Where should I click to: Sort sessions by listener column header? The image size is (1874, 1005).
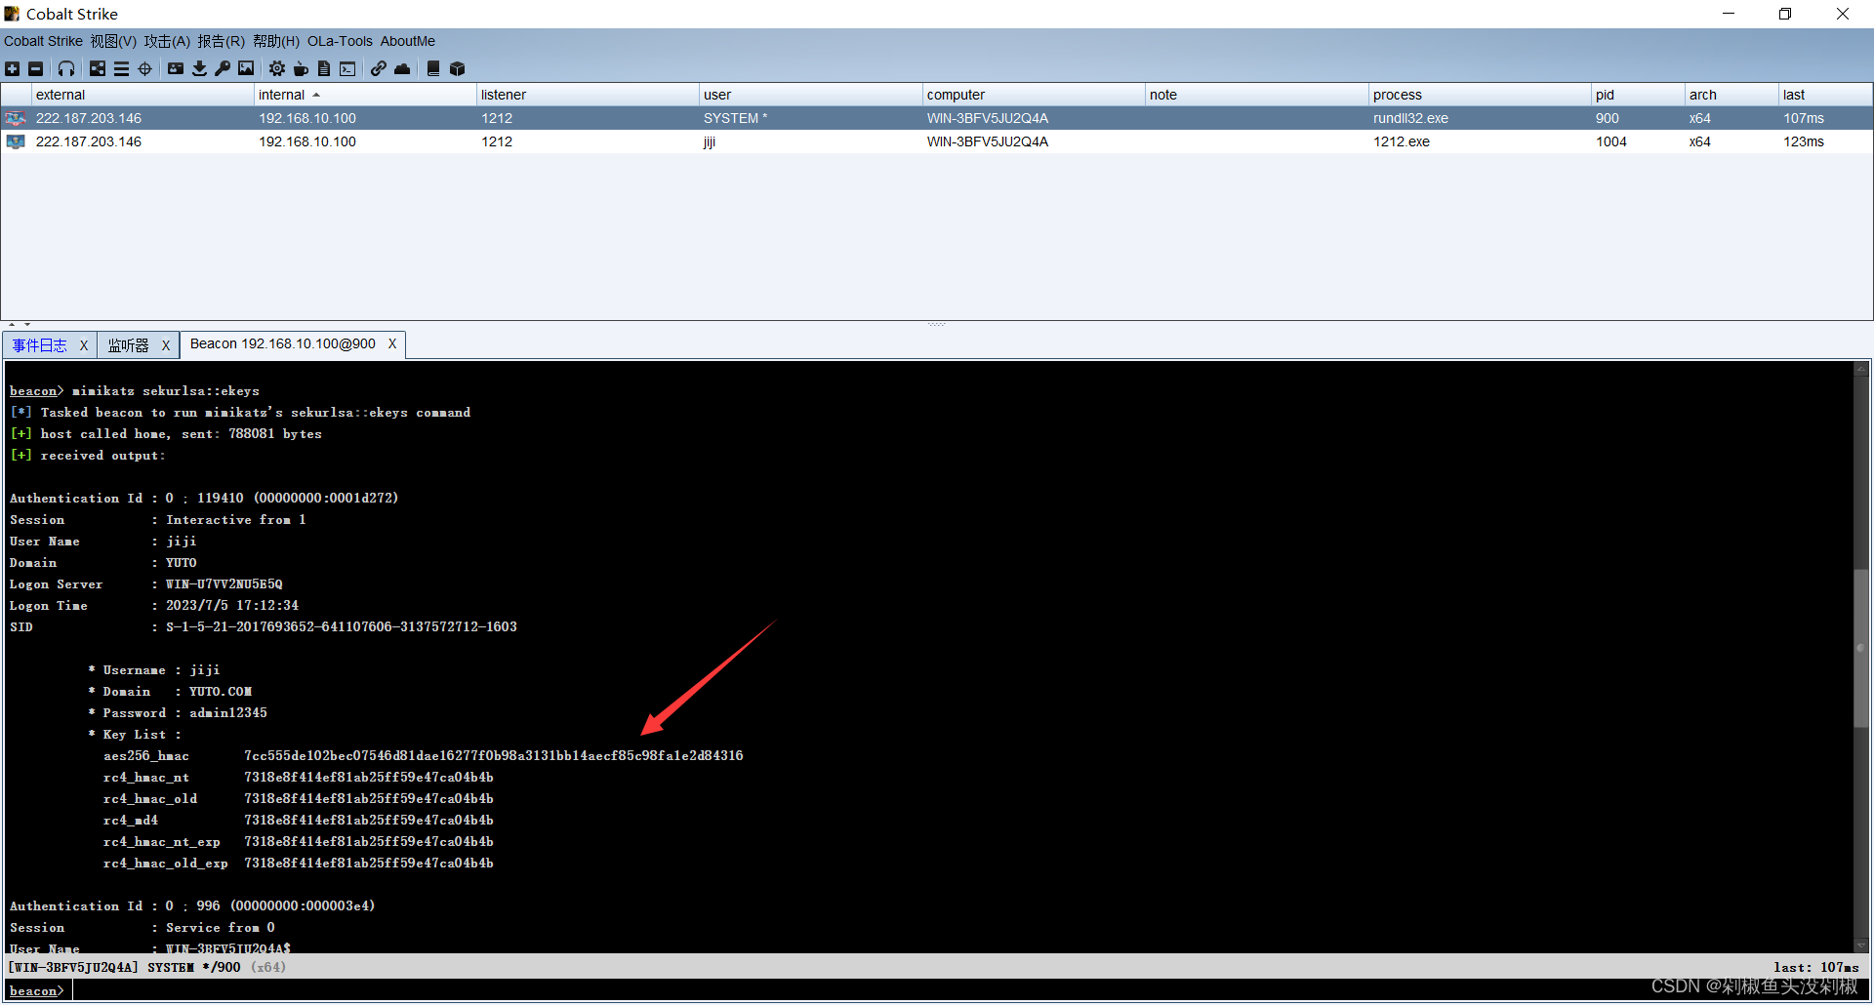[x=588, y=95]
